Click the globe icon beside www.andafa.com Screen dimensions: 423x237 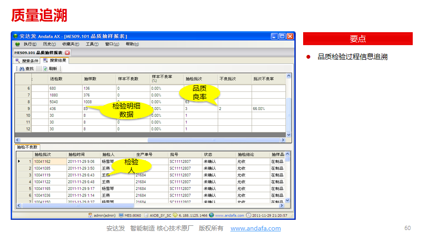[x=211, y=216]
